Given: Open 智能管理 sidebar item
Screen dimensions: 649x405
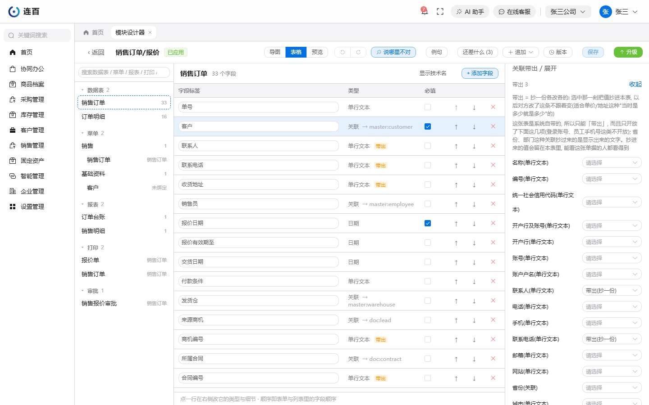Looking at the screenshot, I should coord(37,176).
